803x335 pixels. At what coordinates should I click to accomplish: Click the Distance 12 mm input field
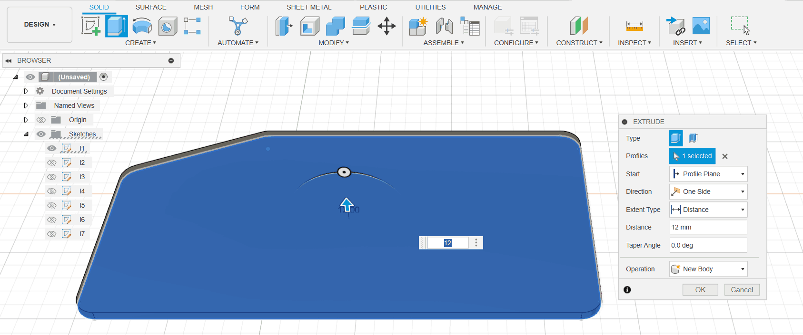(x=708, y=227)
